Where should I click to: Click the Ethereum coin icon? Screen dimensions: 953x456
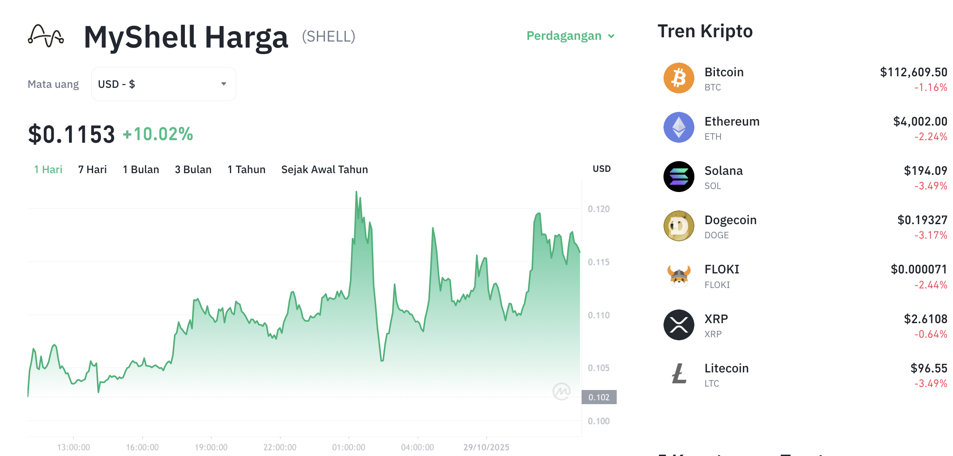pos(679,127)
